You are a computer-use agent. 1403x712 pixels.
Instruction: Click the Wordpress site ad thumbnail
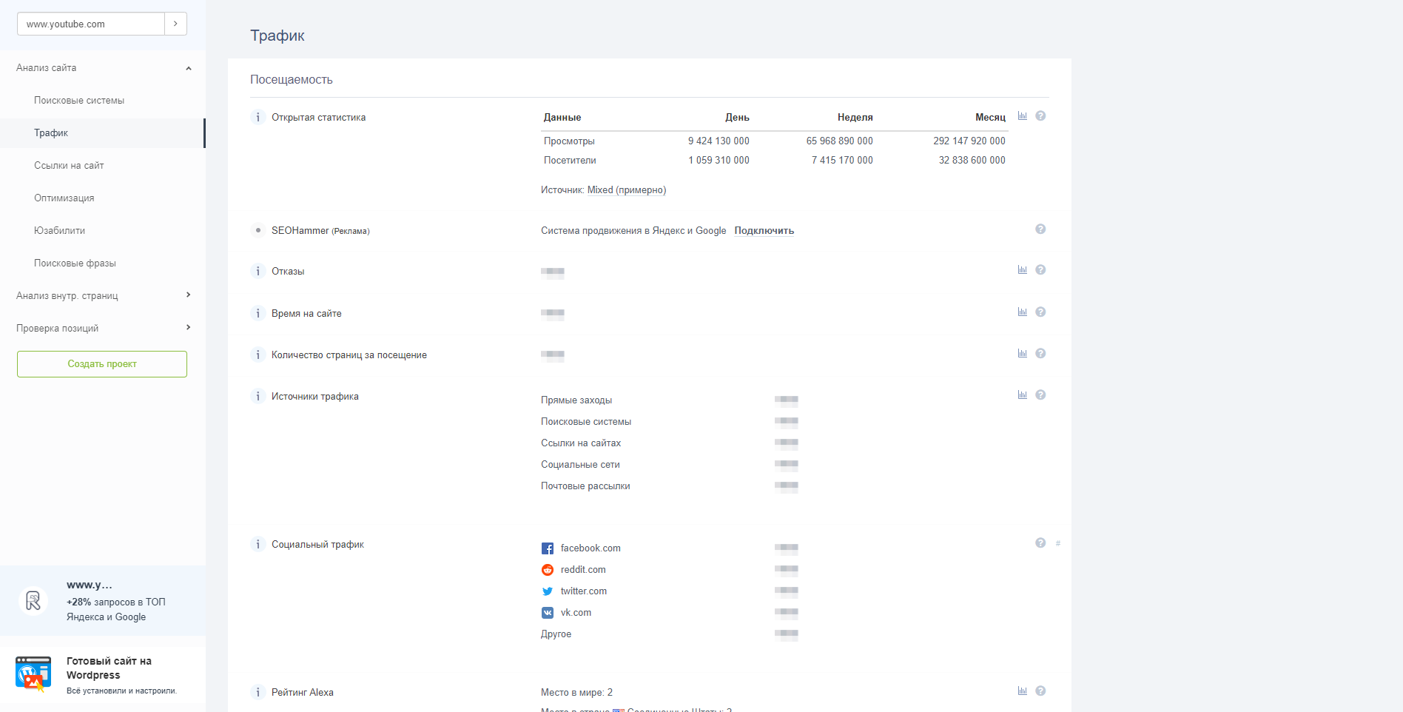(x=33, y=674)
